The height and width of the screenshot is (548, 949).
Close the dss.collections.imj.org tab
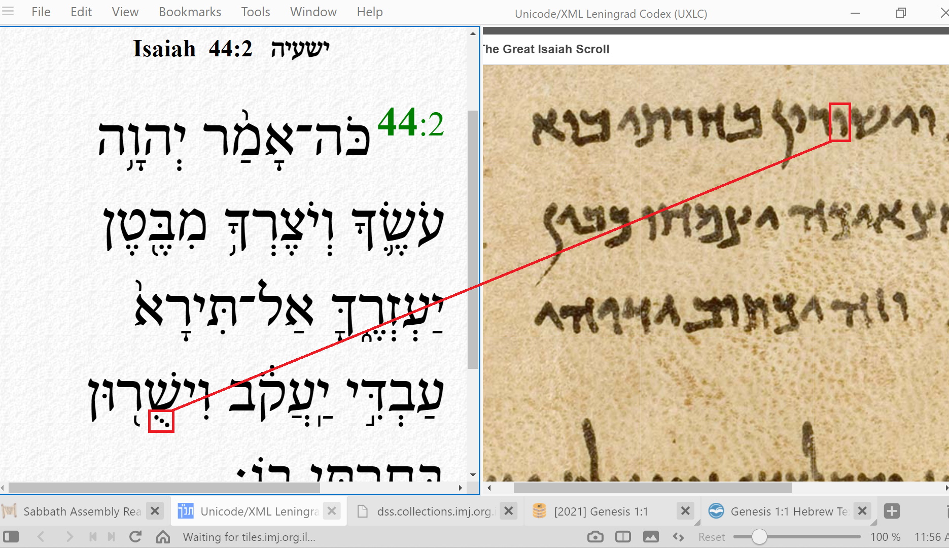[x=508, y=511]
